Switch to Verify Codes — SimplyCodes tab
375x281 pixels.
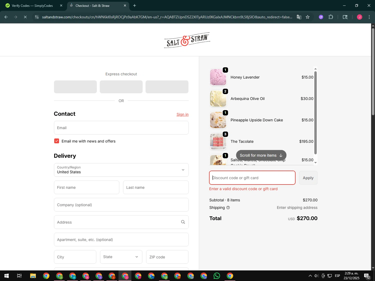pos(32,5)
